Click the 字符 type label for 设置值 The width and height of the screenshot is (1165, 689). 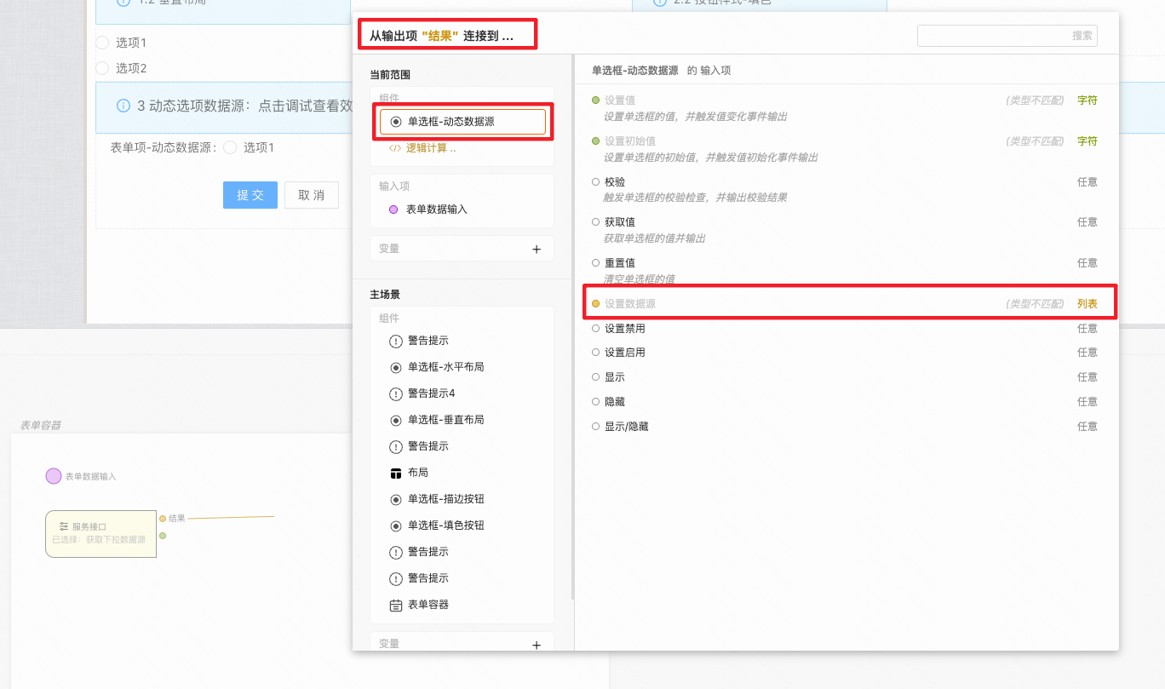click(1088, 100)
